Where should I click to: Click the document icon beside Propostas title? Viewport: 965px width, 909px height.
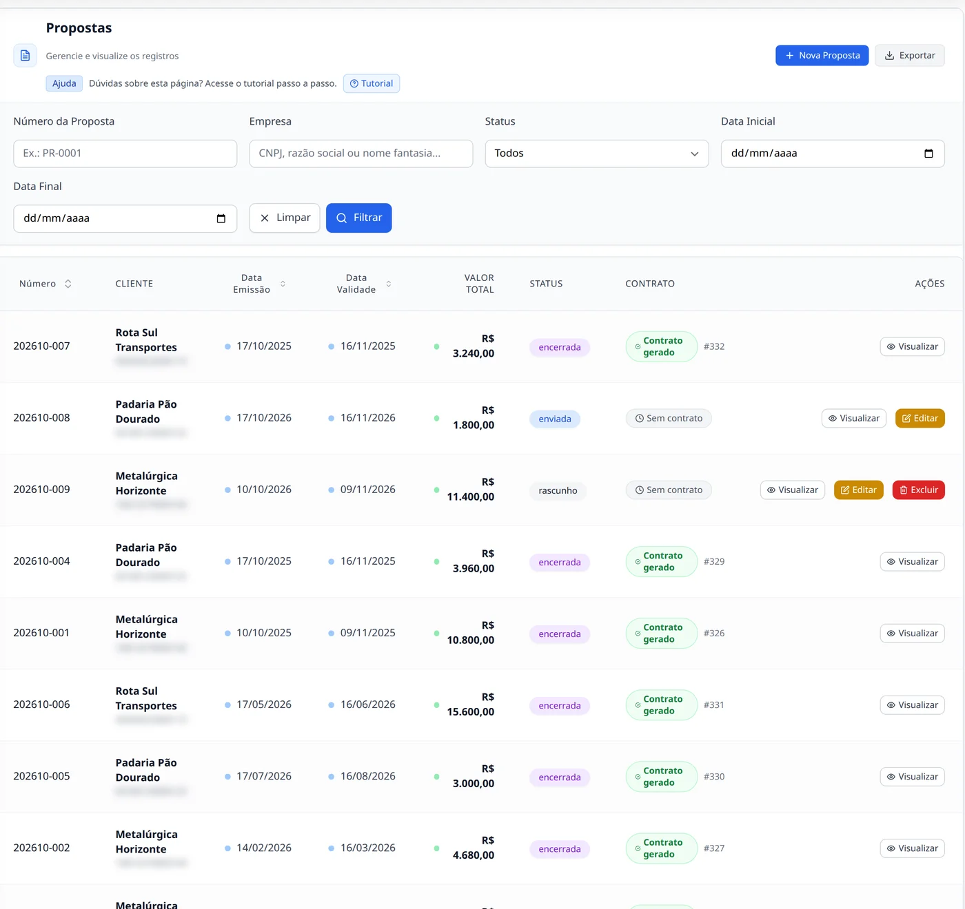[x=25, y=56]
